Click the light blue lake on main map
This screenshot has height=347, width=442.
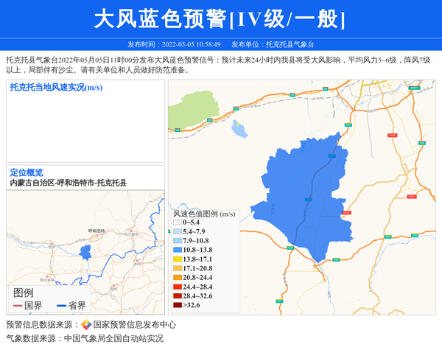click(x=239, y=129)
